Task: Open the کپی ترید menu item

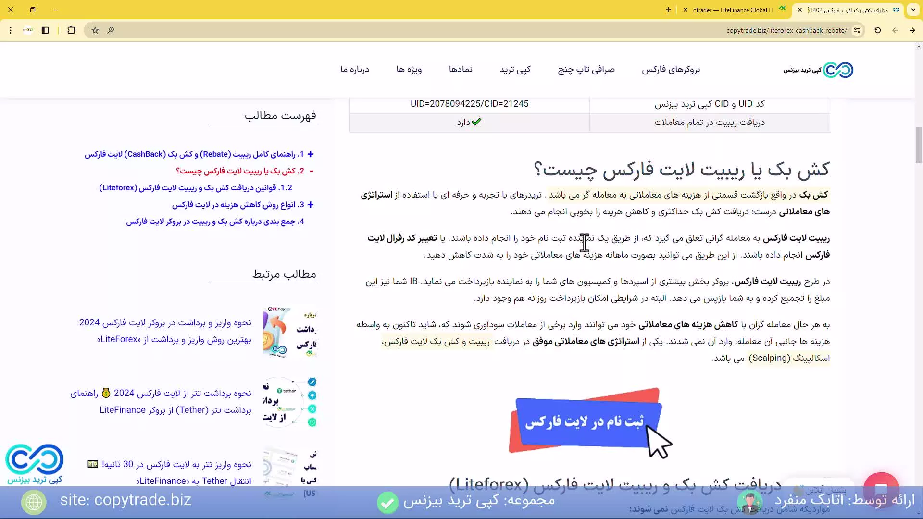Action: point(515,70)
